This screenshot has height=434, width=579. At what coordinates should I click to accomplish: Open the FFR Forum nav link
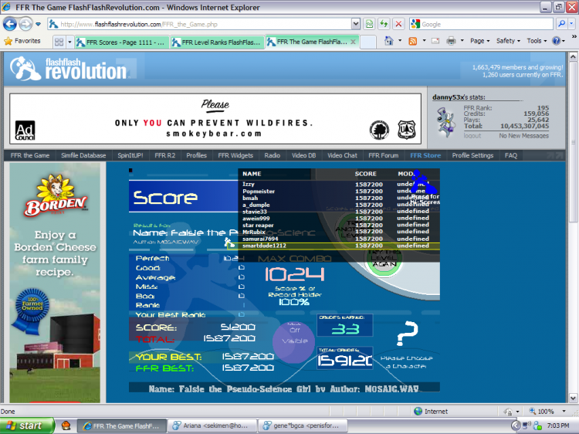coord(383,155)
